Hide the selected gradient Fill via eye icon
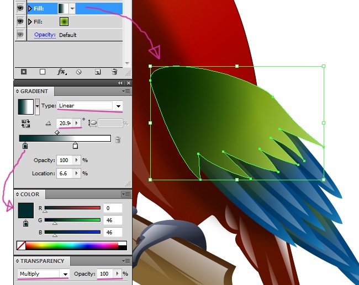359x285 pixels. (x=20, y=8)
